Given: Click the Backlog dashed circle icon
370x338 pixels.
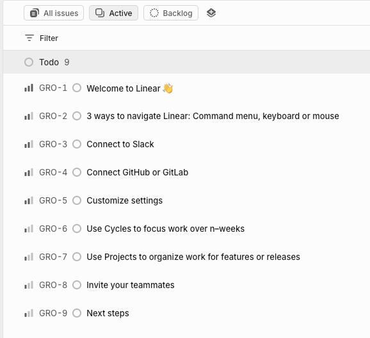Looking at the screenshot, I should click(154, 13).
